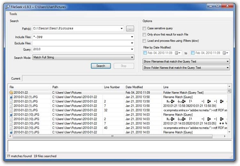Check Load and process files using IFilters
Image resolution: width=240 pixels, height=166 pixels.
click(144, 41)
